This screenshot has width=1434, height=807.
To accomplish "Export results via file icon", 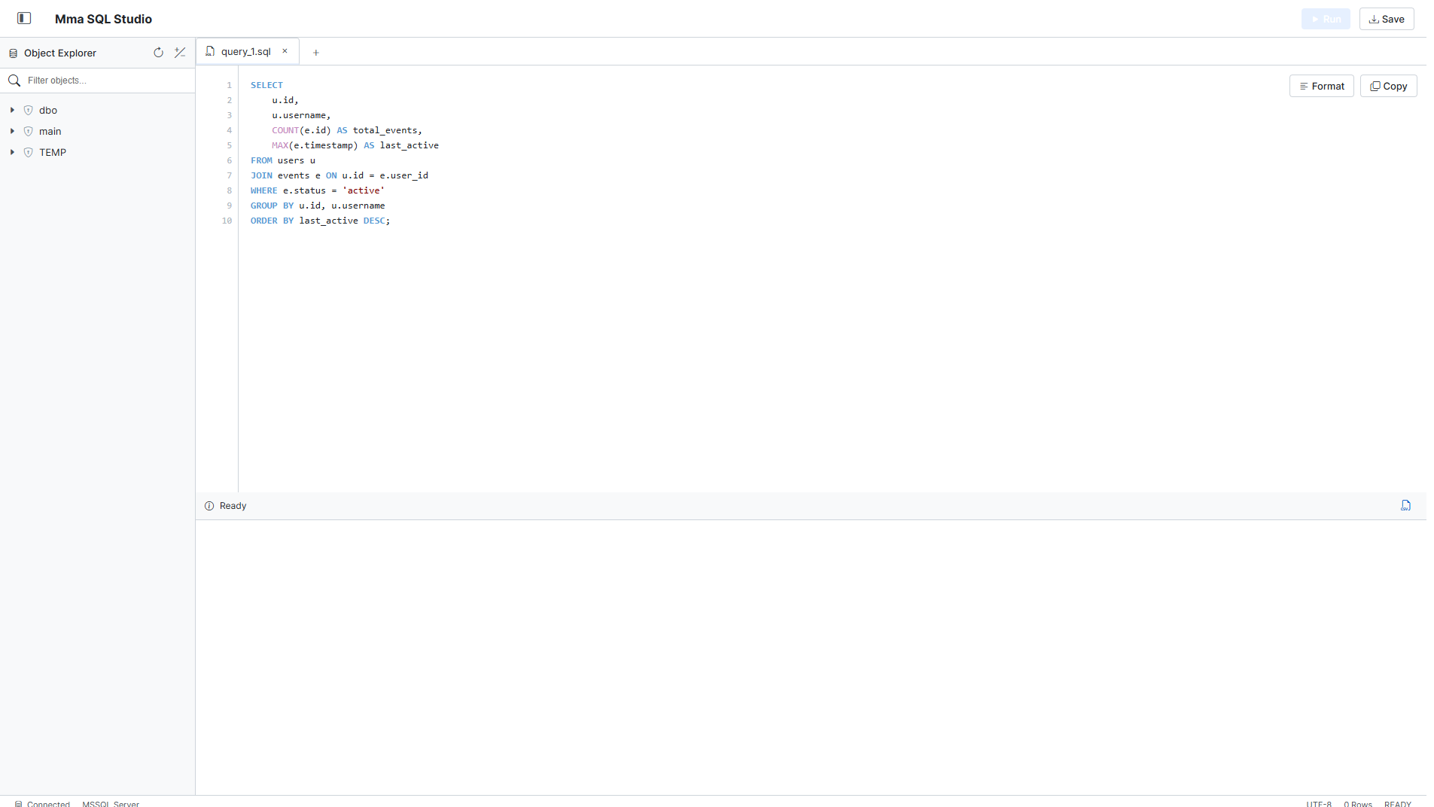I will (1405, 505).
